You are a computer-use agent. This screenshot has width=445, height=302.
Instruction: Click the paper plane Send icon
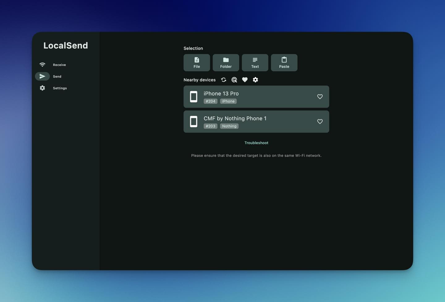(x=42, y=76)
